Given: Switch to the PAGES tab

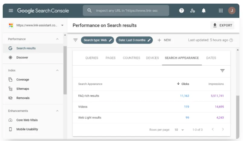Looking at the screenshot, I should point(111,58).
